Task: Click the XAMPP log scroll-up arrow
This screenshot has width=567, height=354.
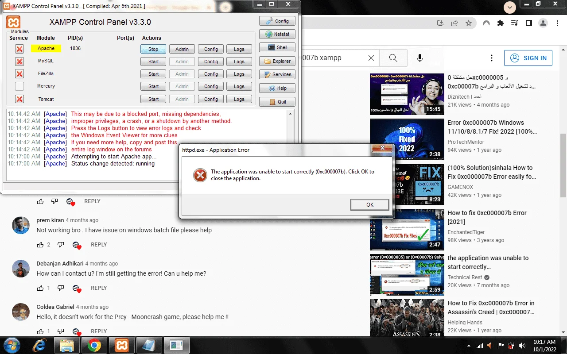Action: [291, 114]
